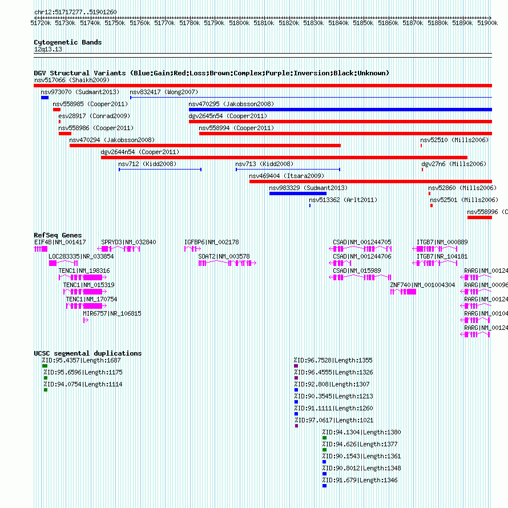Click the Cytogenetic Bands track title
This screenshot has width=508, height=508.
point(68,42)
